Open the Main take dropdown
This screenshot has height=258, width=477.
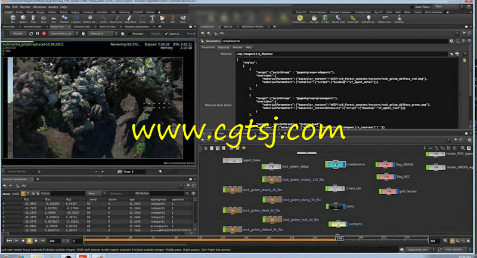click(x=449, y=7)
